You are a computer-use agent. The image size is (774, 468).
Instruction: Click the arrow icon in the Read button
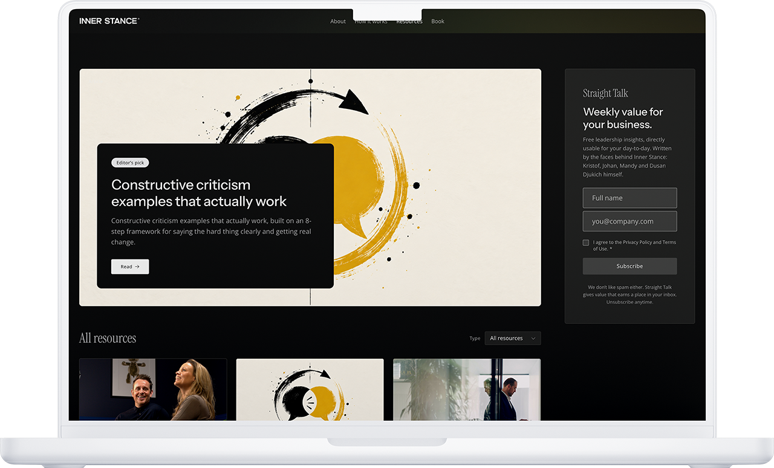137,267
